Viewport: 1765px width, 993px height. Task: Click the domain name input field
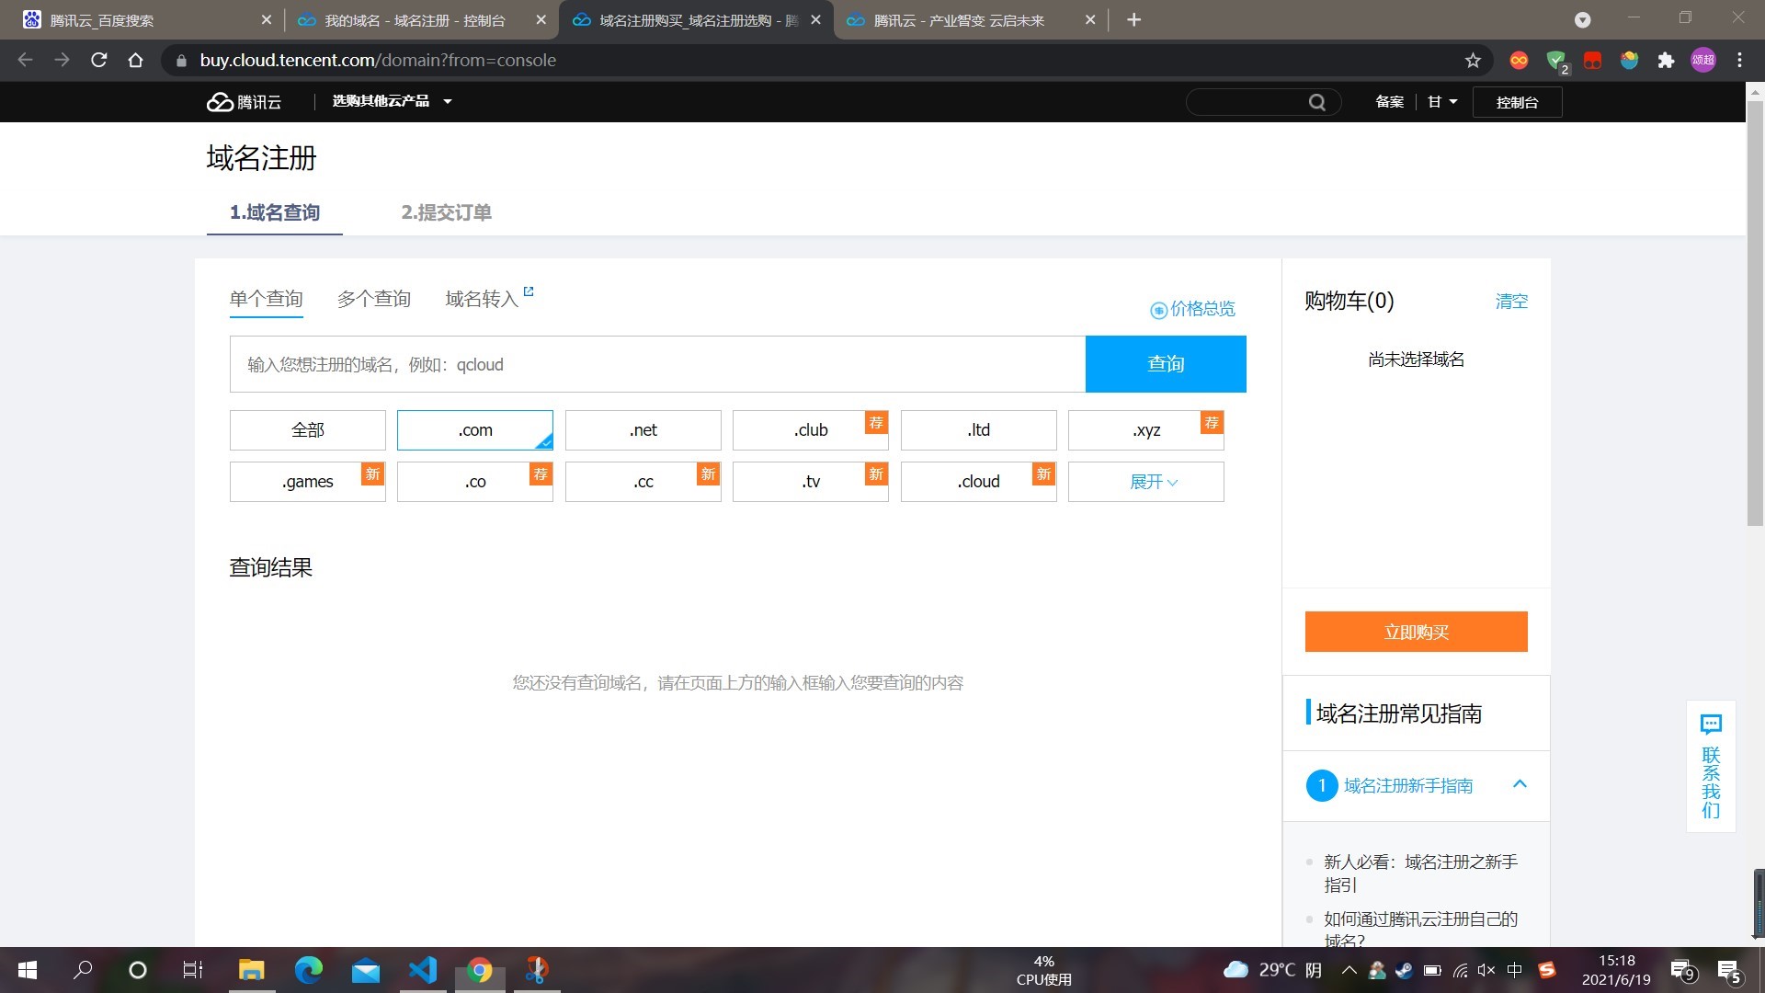click(657, 364)
